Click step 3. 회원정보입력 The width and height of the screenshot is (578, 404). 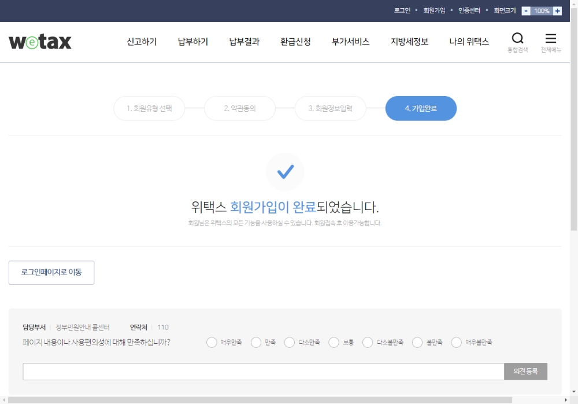click(x=330, y=109)
